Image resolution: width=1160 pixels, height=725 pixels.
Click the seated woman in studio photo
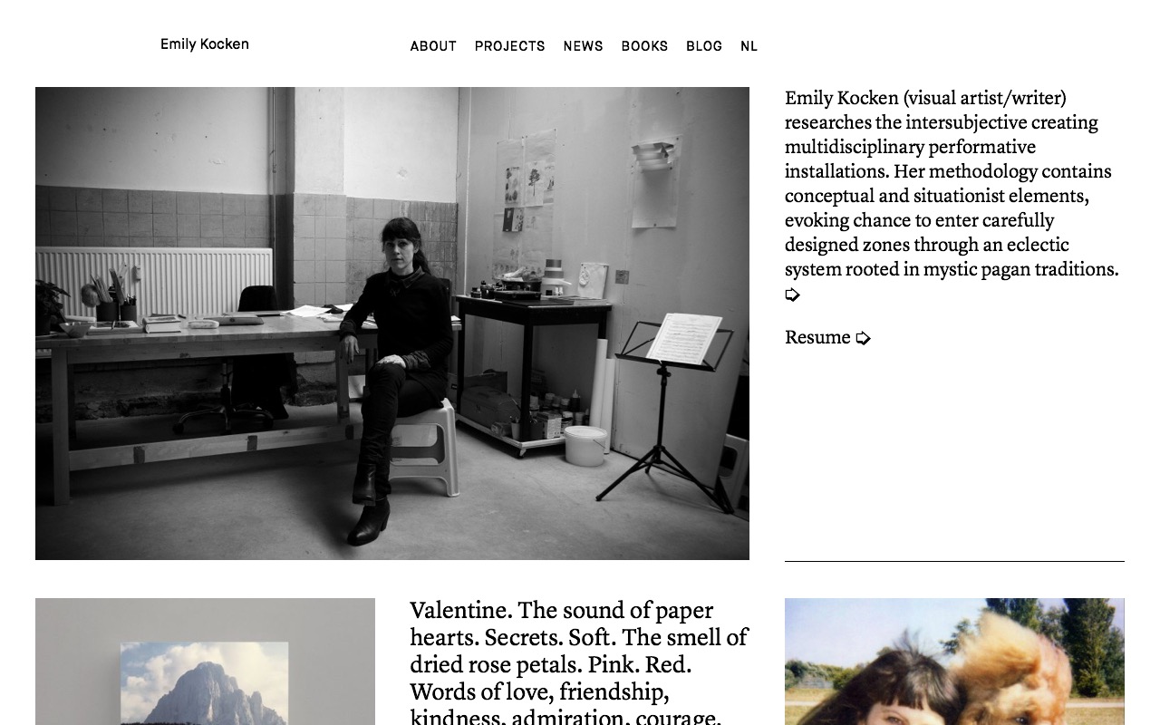(x=396, y=381)
